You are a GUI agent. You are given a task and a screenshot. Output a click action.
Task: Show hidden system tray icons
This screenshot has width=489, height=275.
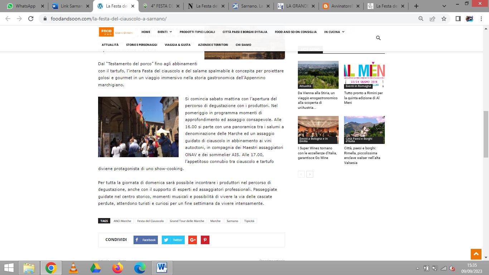click(x=417, y=268)
